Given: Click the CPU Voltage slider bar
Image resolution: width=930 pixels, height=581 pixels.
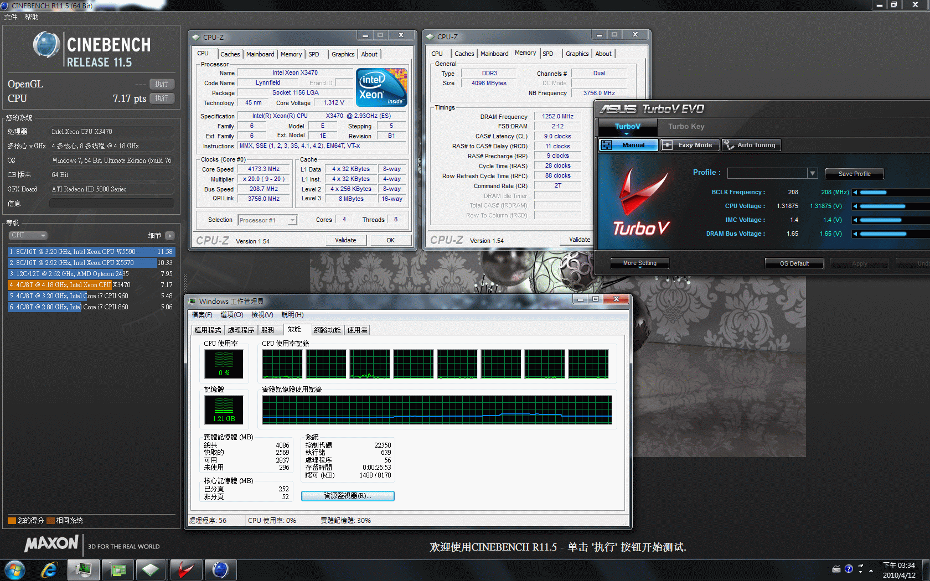Looking at the screenshot, I should (x=894, y=206).
